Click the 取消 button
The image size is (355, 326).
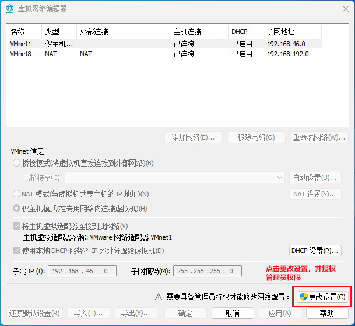click(233, 313)
